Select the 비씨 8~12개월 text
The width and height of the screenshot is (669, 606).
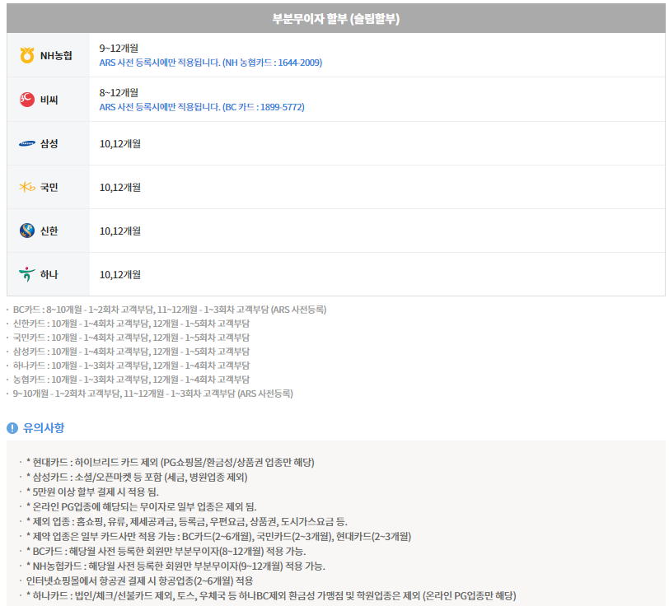(x=119, y=92)
